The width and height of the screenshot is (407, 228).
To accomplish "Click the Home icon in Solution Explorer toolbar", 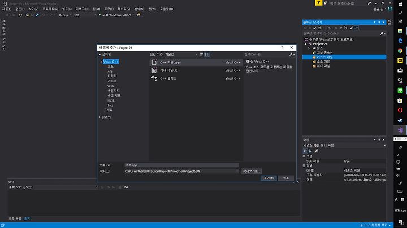I will pyautogui.click(x=315, y=28).
